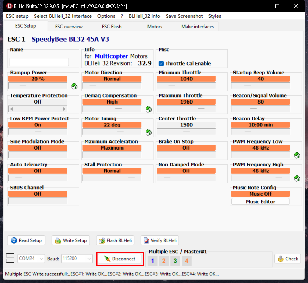Switch to the Make interfaces tab

click(x=198, y=27)
